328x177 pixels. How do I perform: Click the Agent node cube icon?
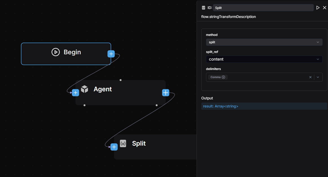click(85, 89)
